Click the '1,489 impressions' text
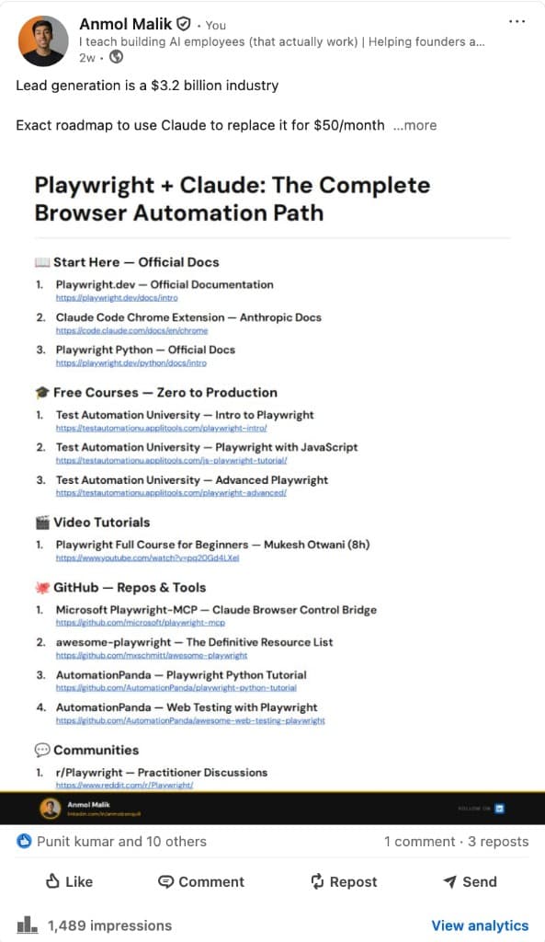Viewport: 545px width, 942px height. coord(110,925)
